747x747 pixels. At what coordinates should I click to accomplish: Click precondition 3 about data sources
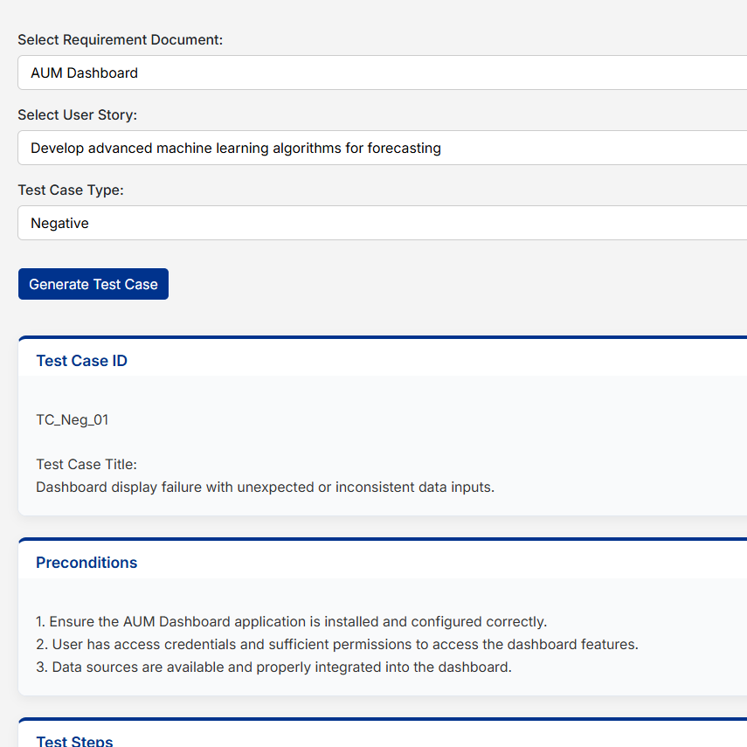click(273, 667)
